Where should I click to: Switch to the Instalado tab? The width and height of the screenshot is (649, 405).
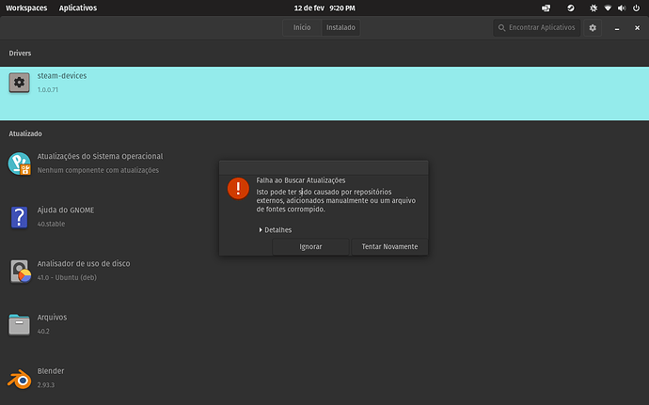point(340,27)
